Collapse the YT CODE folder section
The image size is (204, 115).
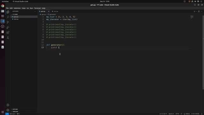coord(15,14)
